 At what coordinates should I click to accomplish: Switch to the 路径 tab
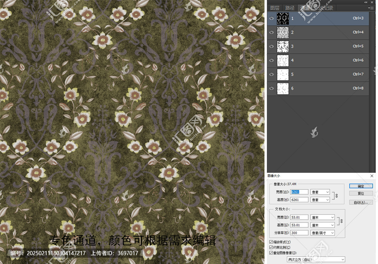click(289, 8)
